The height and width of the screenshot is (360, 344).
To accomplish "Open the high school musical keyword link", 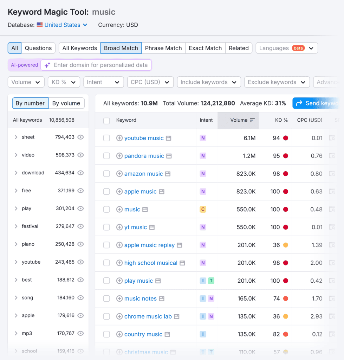I will pyautogui.click(x=151, y=263).
